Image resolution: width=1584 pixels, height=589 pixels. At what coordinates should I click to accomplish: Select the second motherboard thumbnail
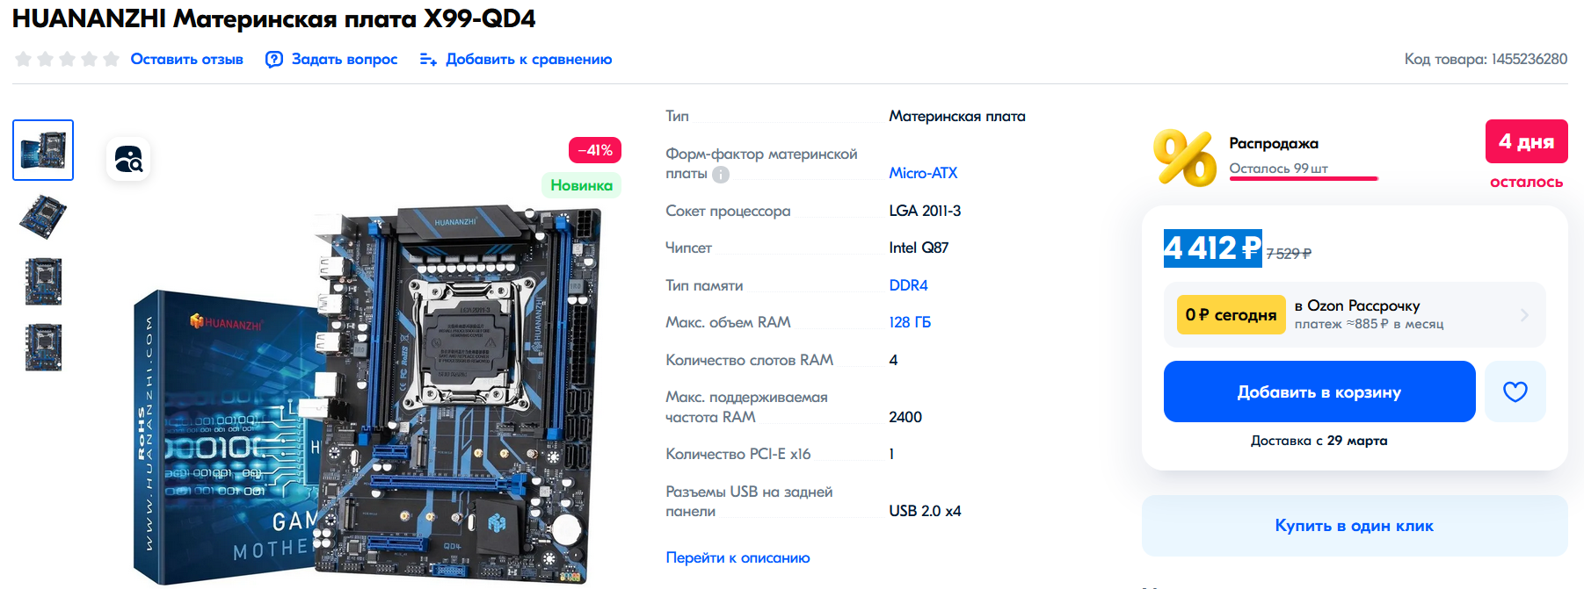(x=43, y=216)
